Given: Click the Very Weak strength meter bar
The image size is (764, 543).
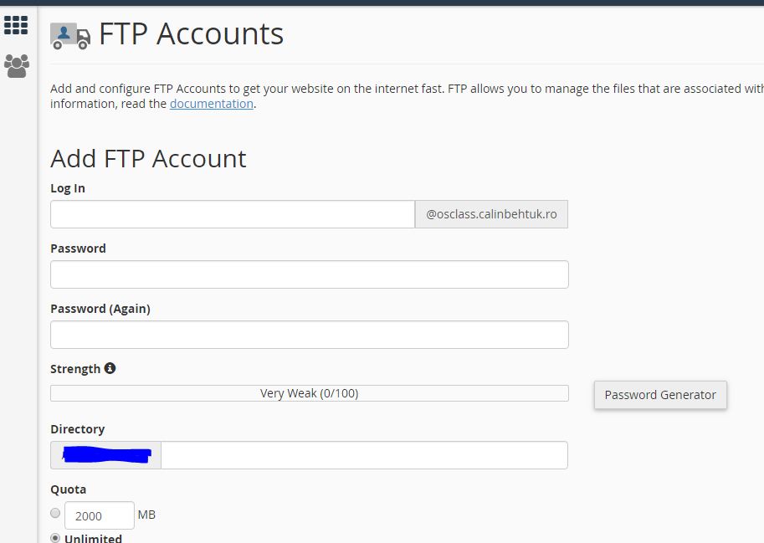Looking at the screenshot, I should pyautogui.click(x=309, y=393).
